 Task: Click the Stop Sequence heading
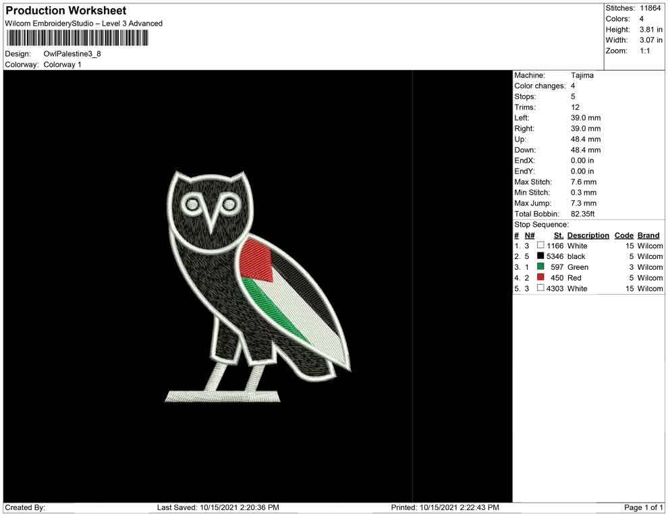pyautogui.click(x=541, y=225)
